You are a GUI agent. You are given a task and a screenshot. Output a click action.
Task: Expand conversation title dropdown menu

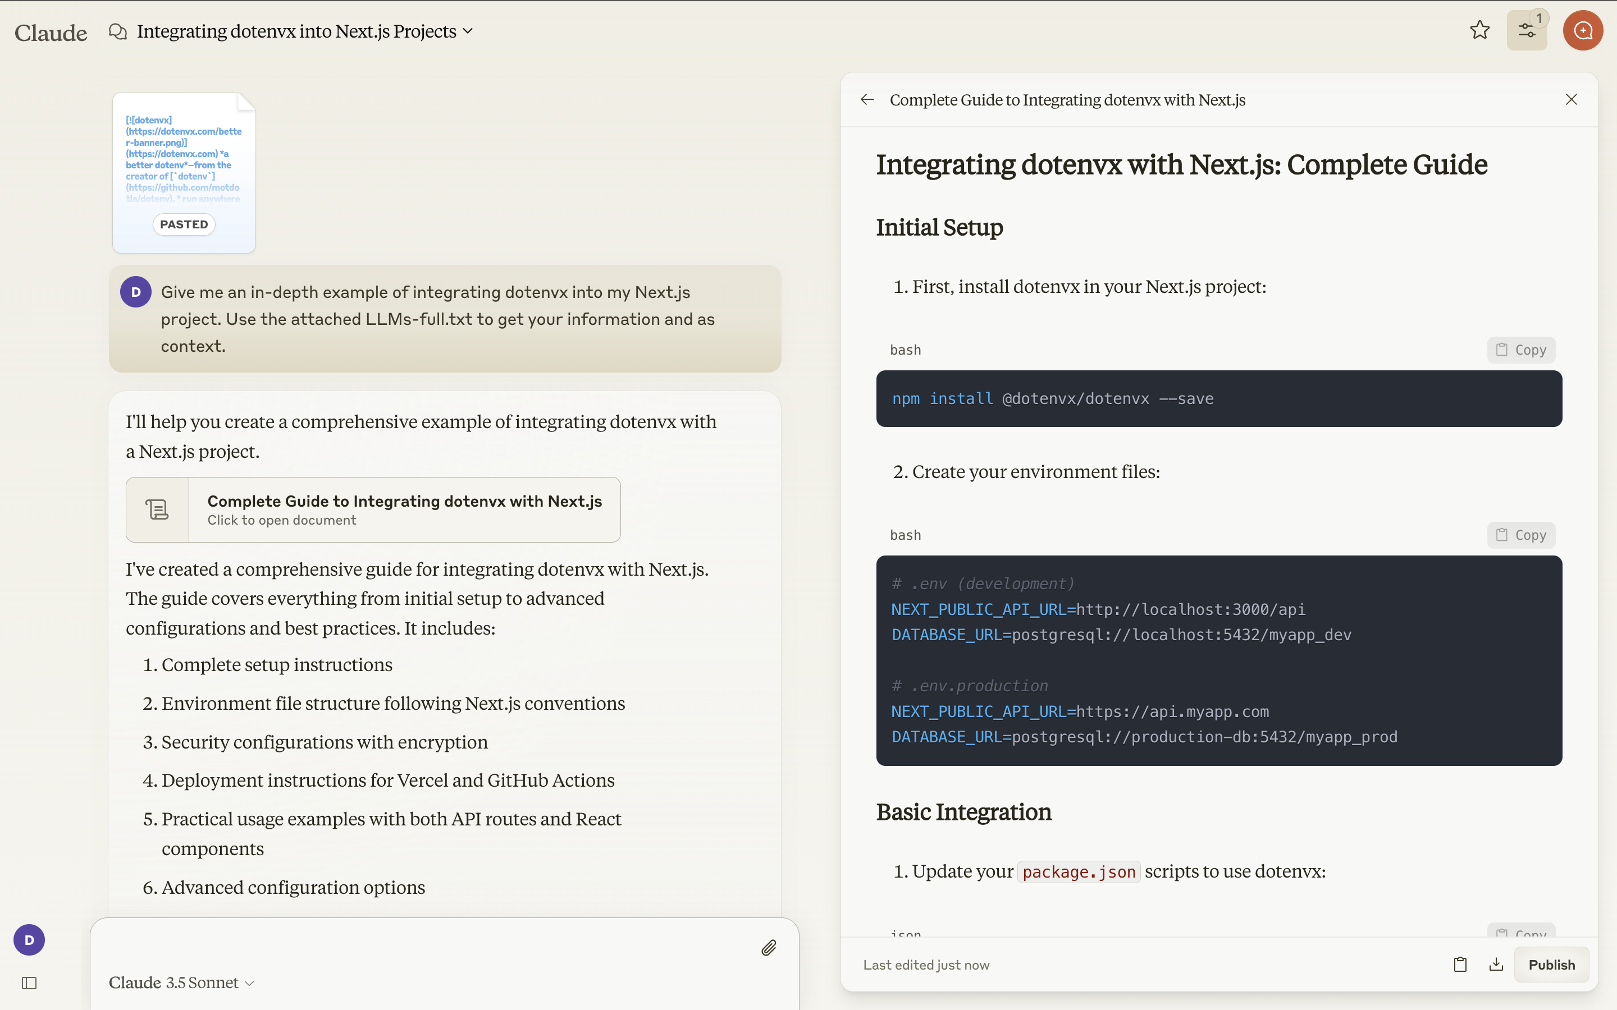[468, 31]
